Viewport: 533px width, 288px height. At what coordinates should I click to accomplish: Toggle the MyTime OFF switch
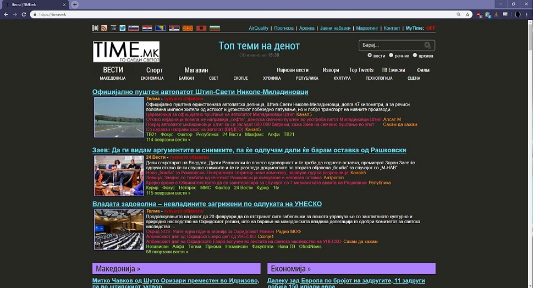431,28
